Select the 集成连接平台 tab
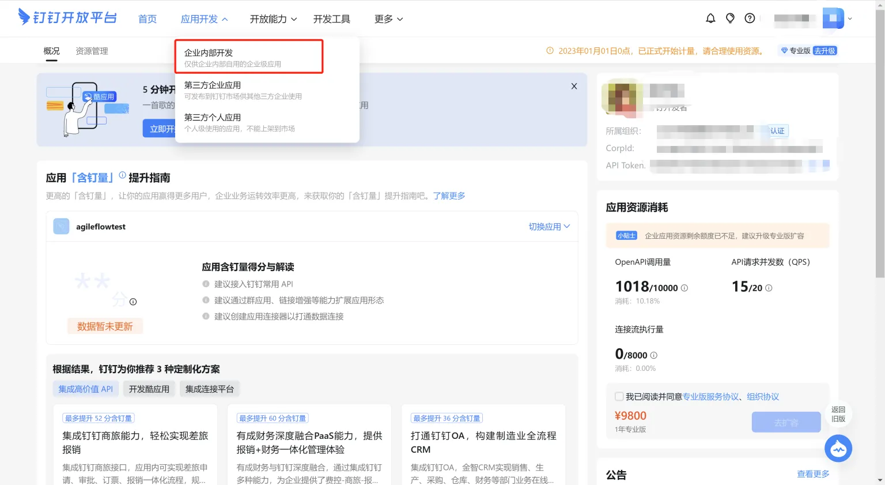 click(210, 389)
